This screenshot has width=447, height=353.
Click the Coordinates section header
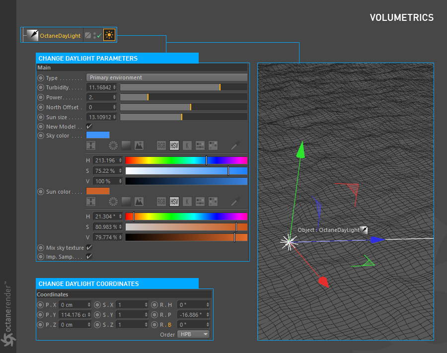[x=124, y=294]
